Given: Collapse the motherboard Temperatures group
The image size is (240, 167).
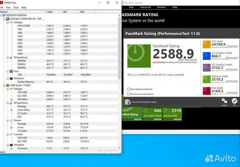Looking at the screenshot, I should (8, 58).
